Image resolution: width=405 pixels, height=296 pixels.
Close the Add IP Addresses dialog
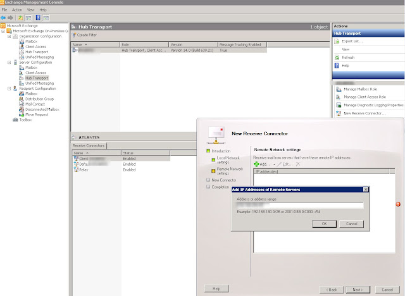(x=366, y=189)
